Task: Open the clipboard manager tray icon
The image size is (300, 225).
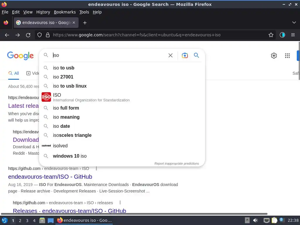Action: pyautogui.click(x=274, y=220)
